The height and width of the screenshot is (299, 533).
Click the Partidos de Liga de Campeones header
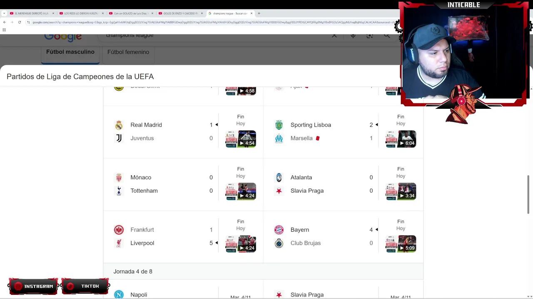(80, 77)
